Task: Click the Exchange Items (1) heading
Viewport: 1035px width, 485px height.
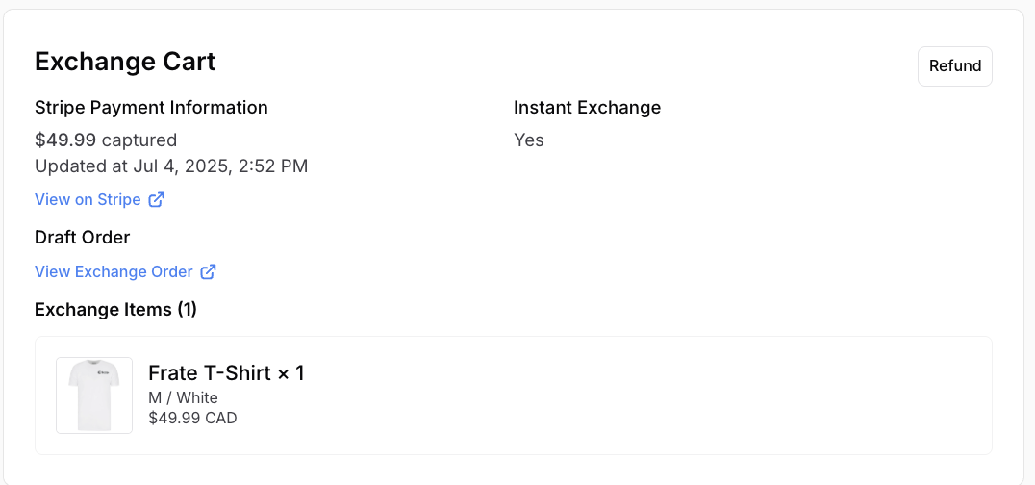Action: point(115,310)
